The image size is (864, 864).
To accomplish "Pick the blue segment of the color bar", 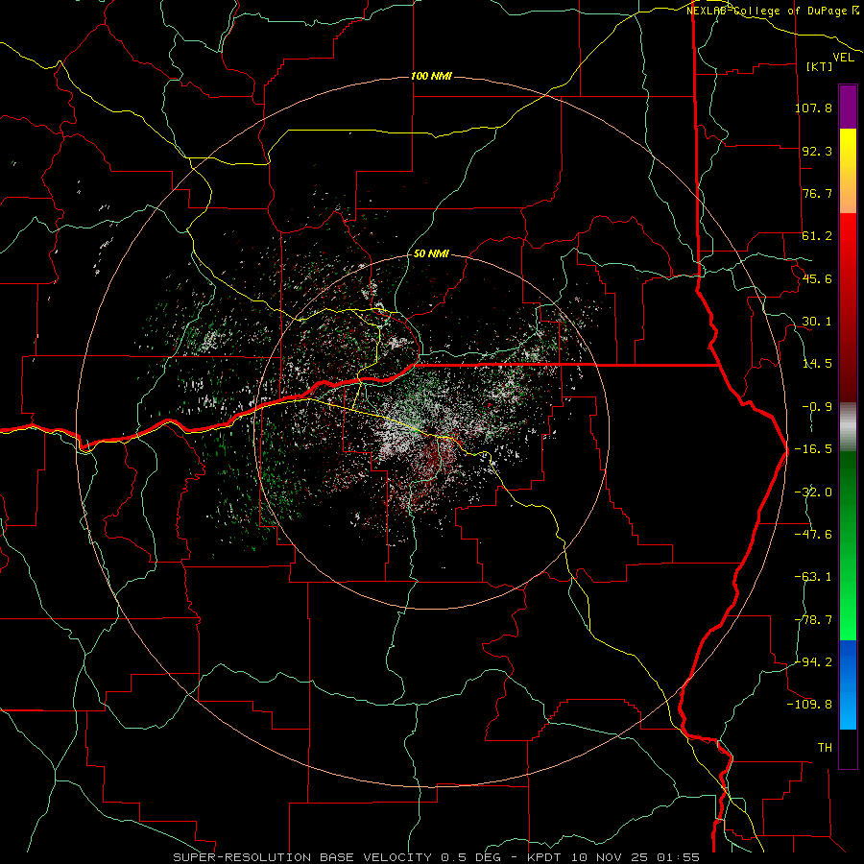I will 848,684.
